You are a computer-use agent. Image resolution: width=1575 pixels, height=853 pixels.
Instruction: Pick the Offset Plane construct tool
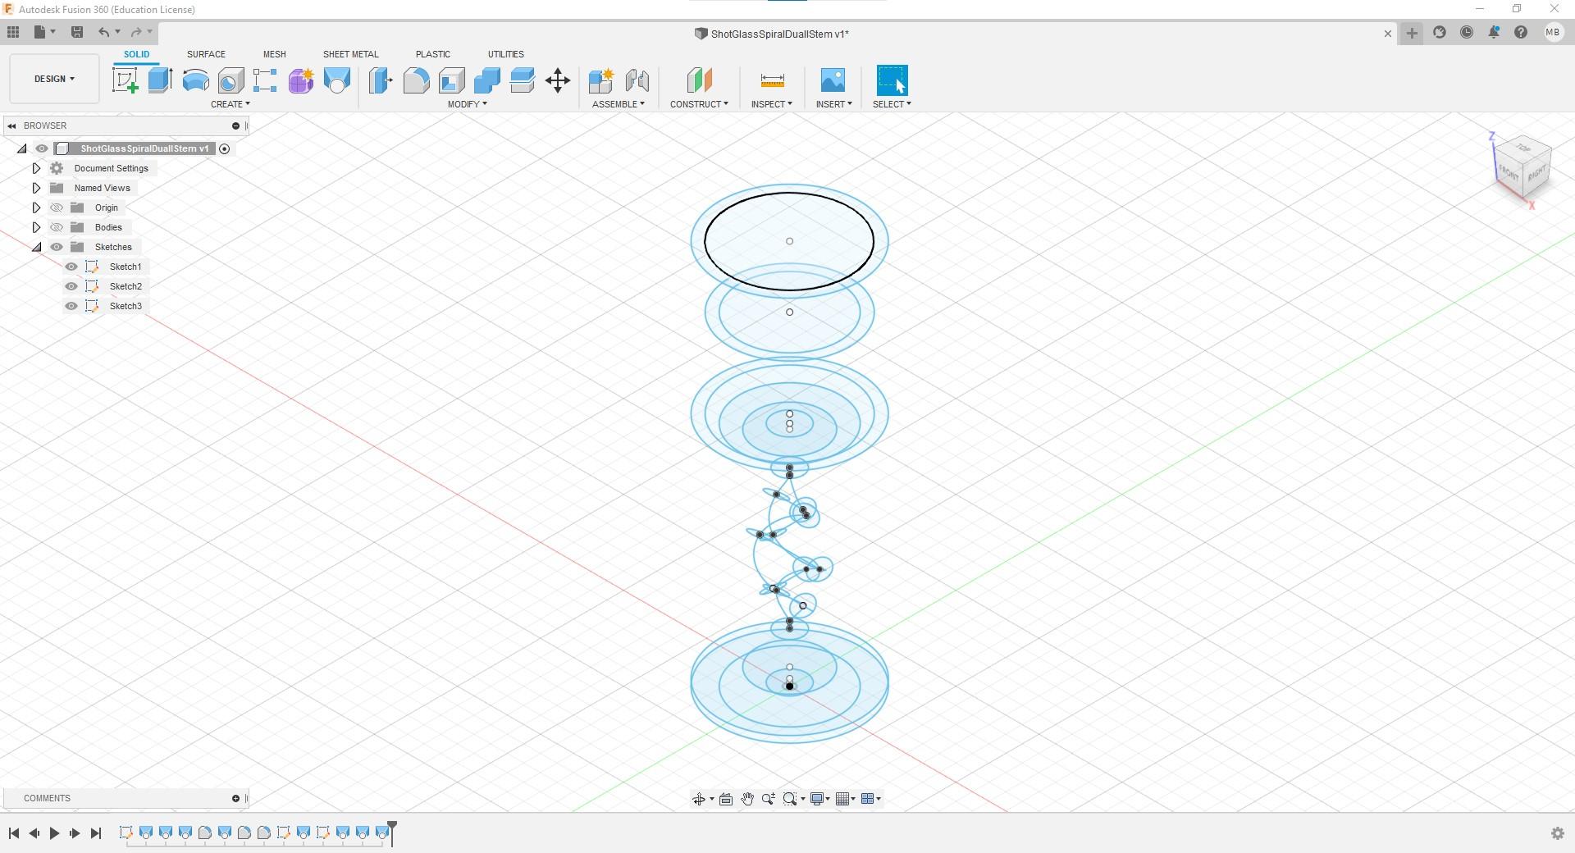[699, 80]
